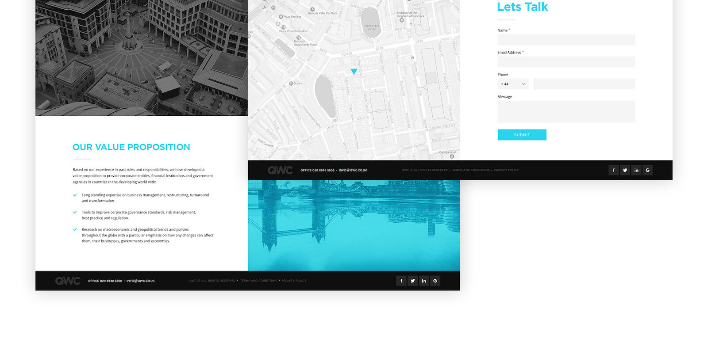Click LinkedIn icon in the contact page footer
The height and width of the screenshot is (350, 708).
pyautogui.click(x=636, y=170)
